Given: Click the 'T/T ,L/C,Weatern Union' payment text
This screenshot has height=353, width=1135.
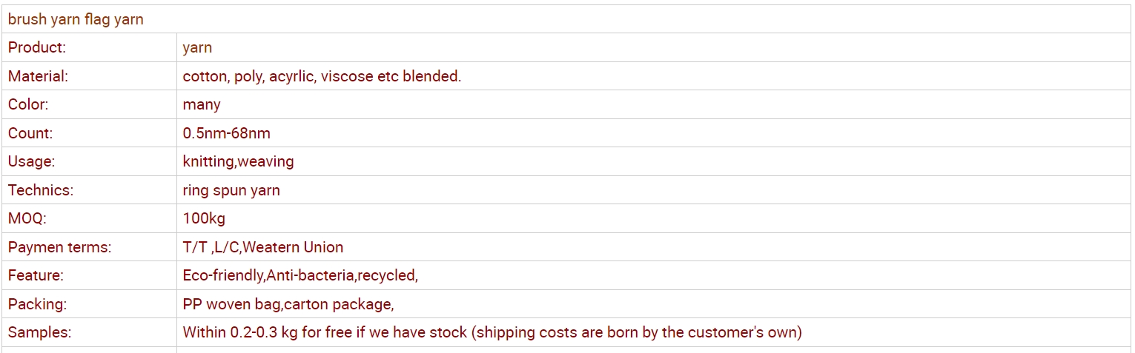Looking at the screenshot, I should 263,247.
